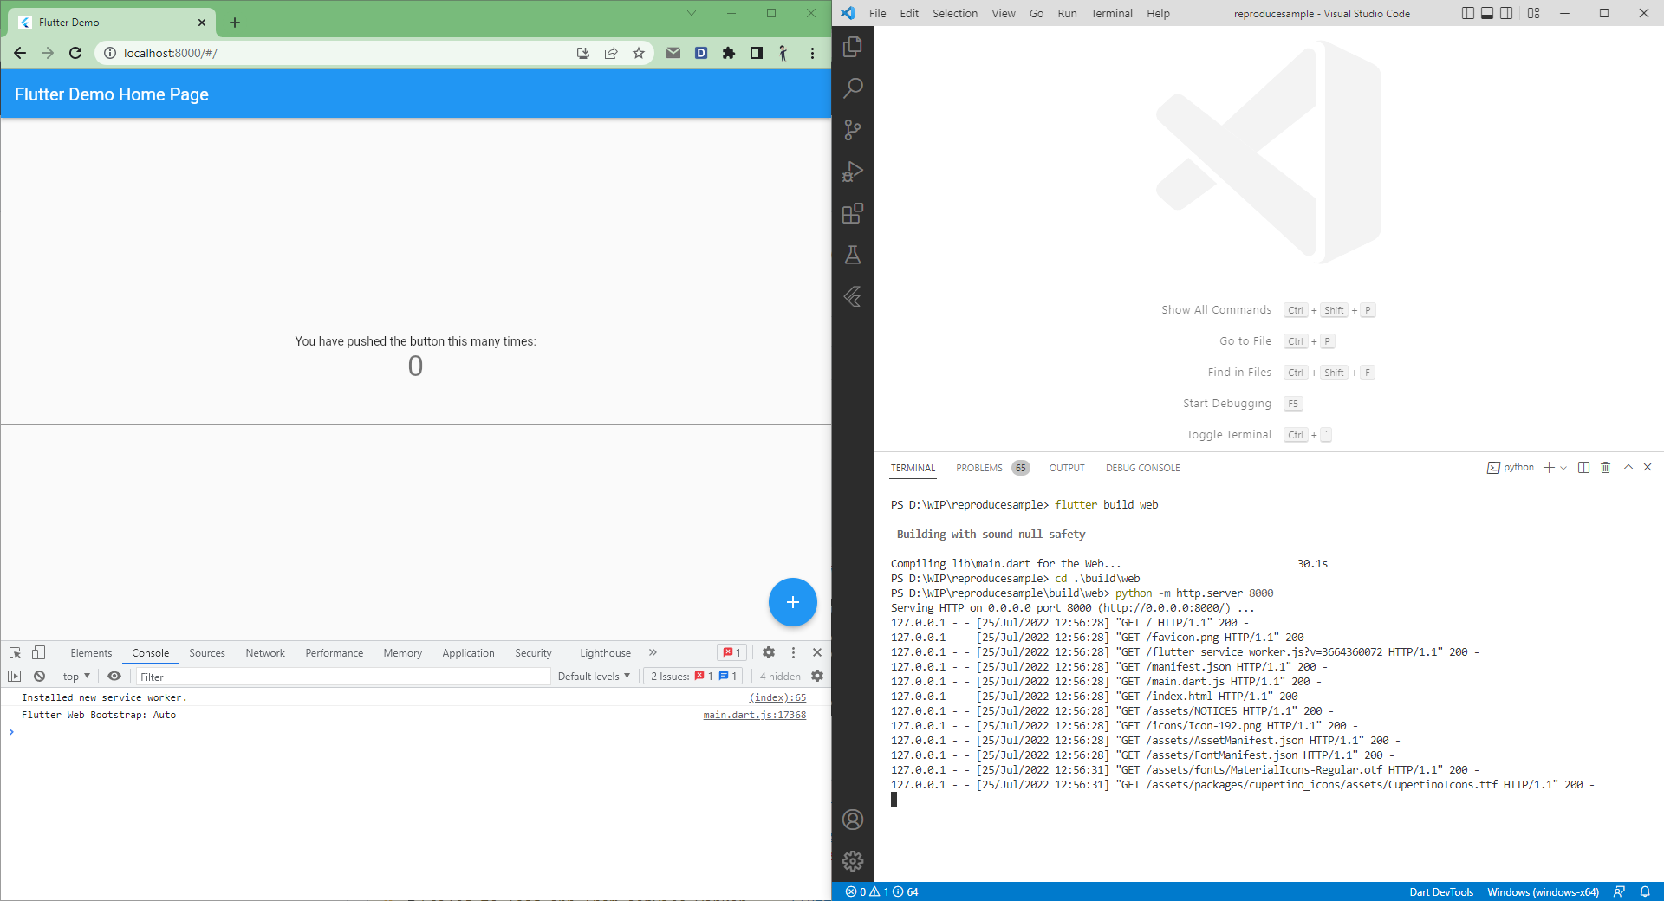Open the Default levels dropdown

594,676
